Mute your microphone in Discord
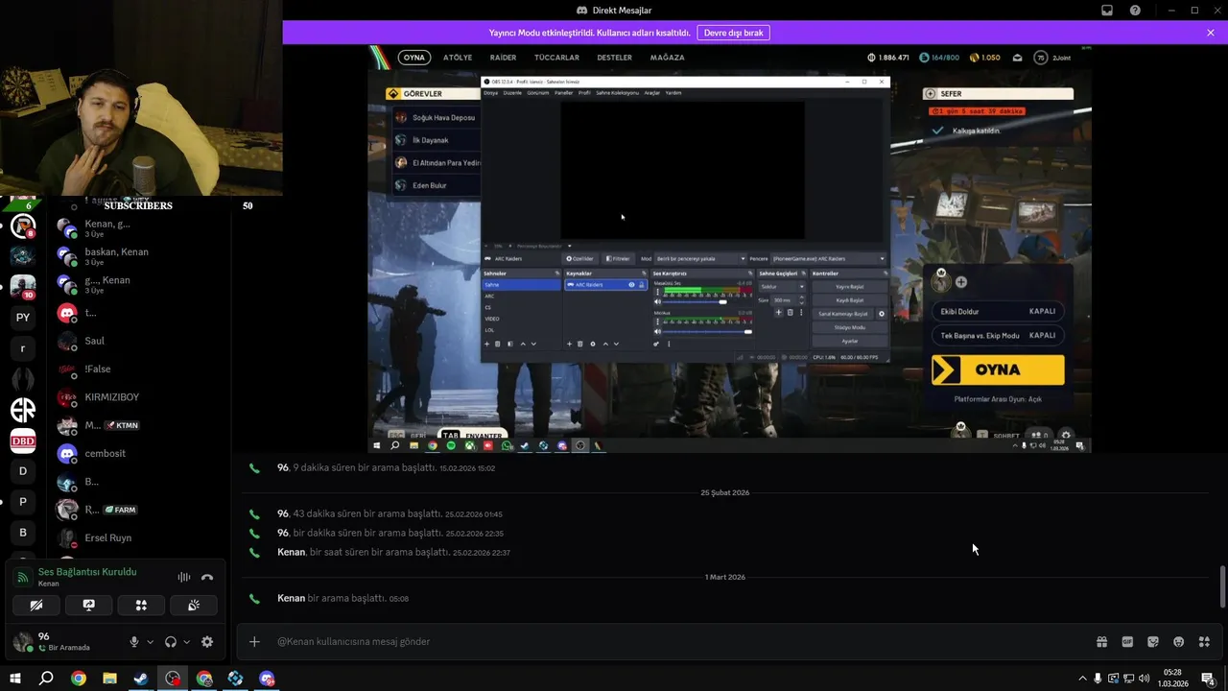The height and width of the screenshot is (691, 1228). [134, 642]
